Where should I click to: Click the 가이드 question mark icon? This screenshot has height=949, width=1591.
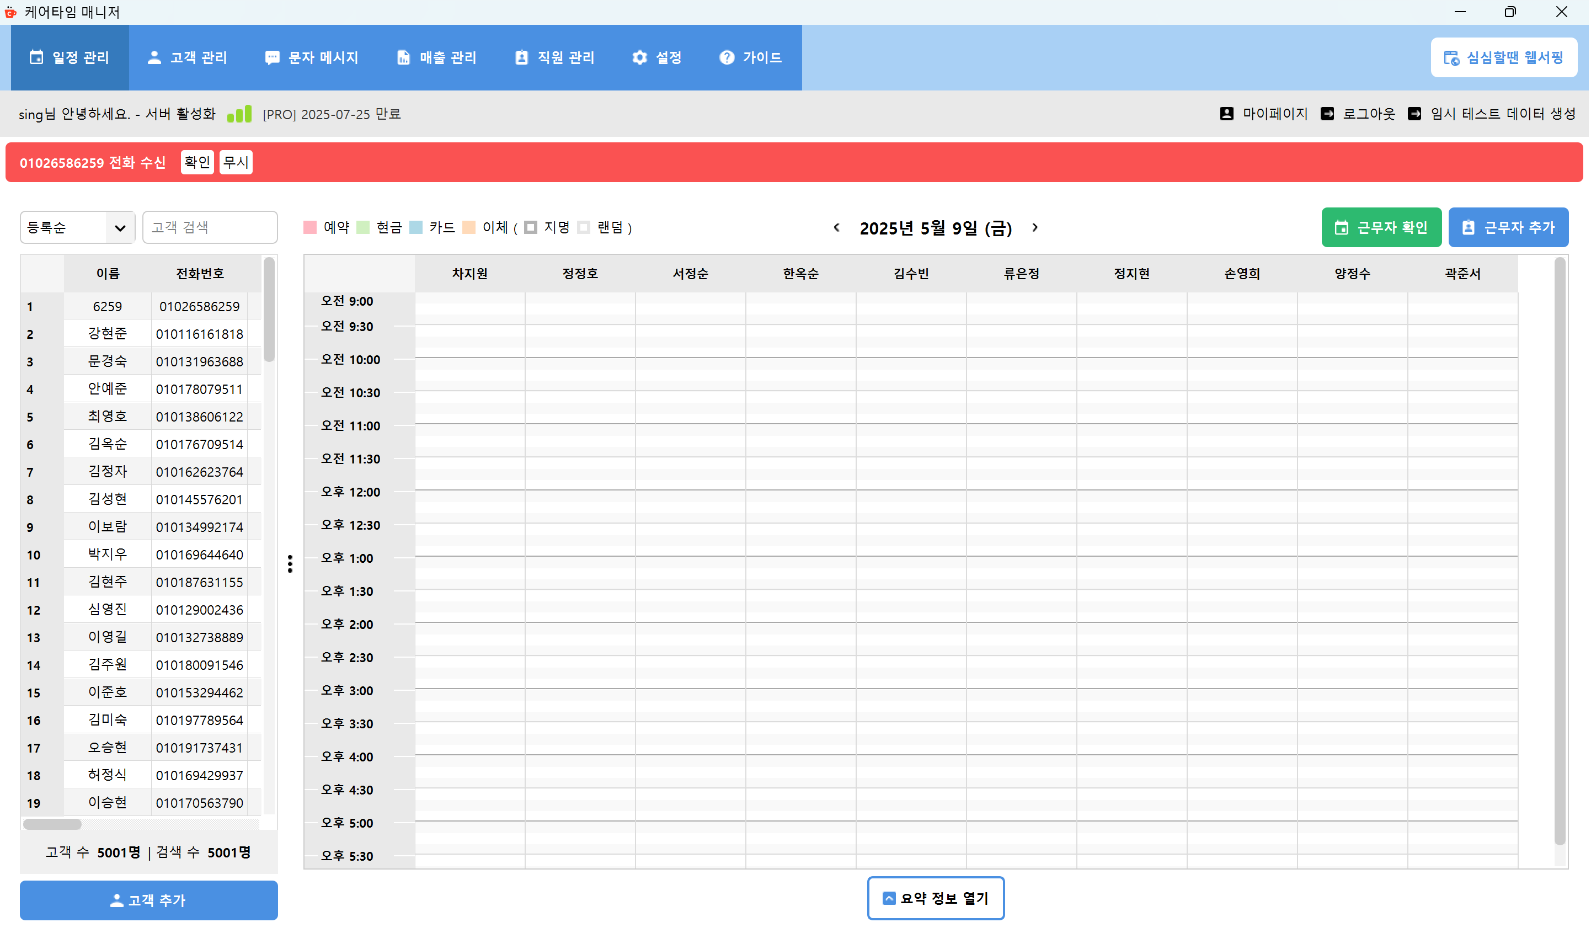[727, 57]
